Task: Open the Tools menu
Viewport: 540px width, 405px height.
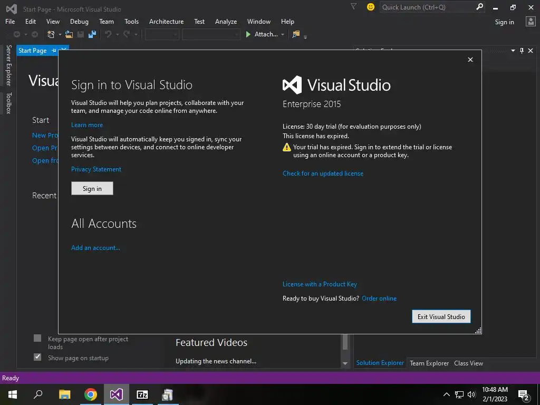Action: pyautogui.click(x=131, y=21)
